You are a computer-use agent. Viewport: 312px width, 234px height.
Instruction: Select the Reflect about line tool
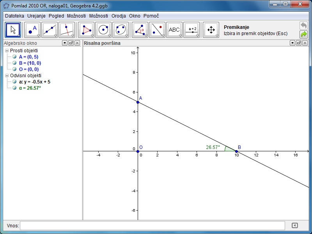(157, 30)
